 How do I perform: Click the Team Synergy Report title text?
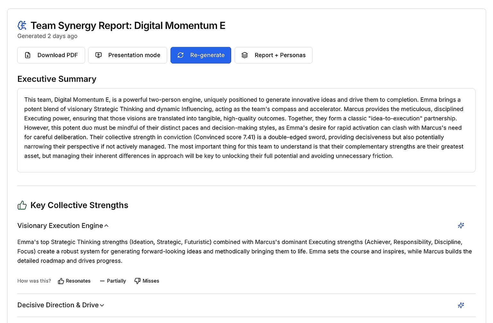coord(128,25)
